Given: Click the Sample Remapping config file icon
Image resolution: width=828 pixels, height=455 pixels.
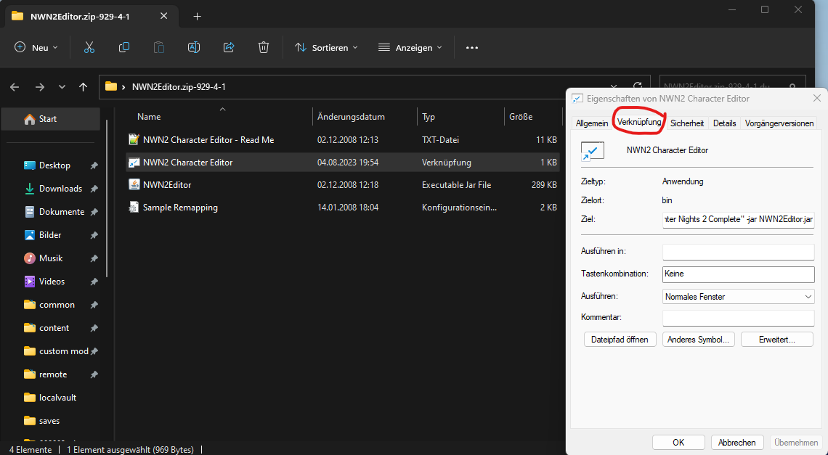Looking at the screenshot, I should click(x=134, y=208).
